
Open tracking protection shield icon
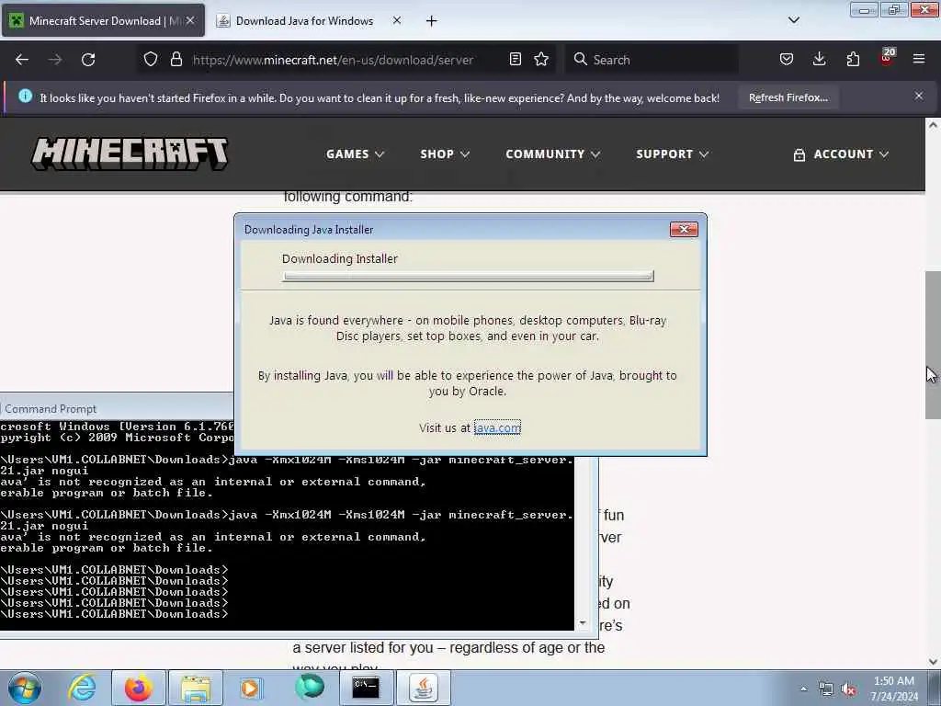pos(151,59)
